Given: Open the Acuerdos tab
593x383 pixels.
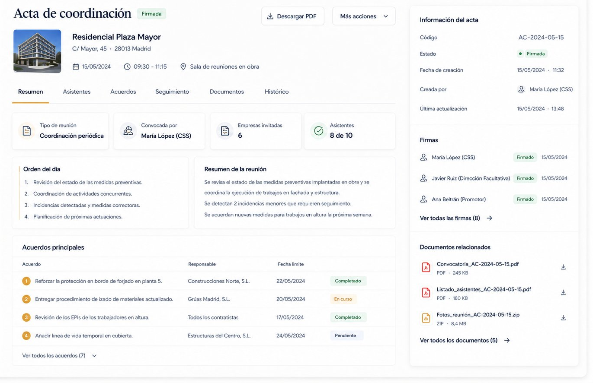Looking at the screenshot, I should [x=123, y=92].
